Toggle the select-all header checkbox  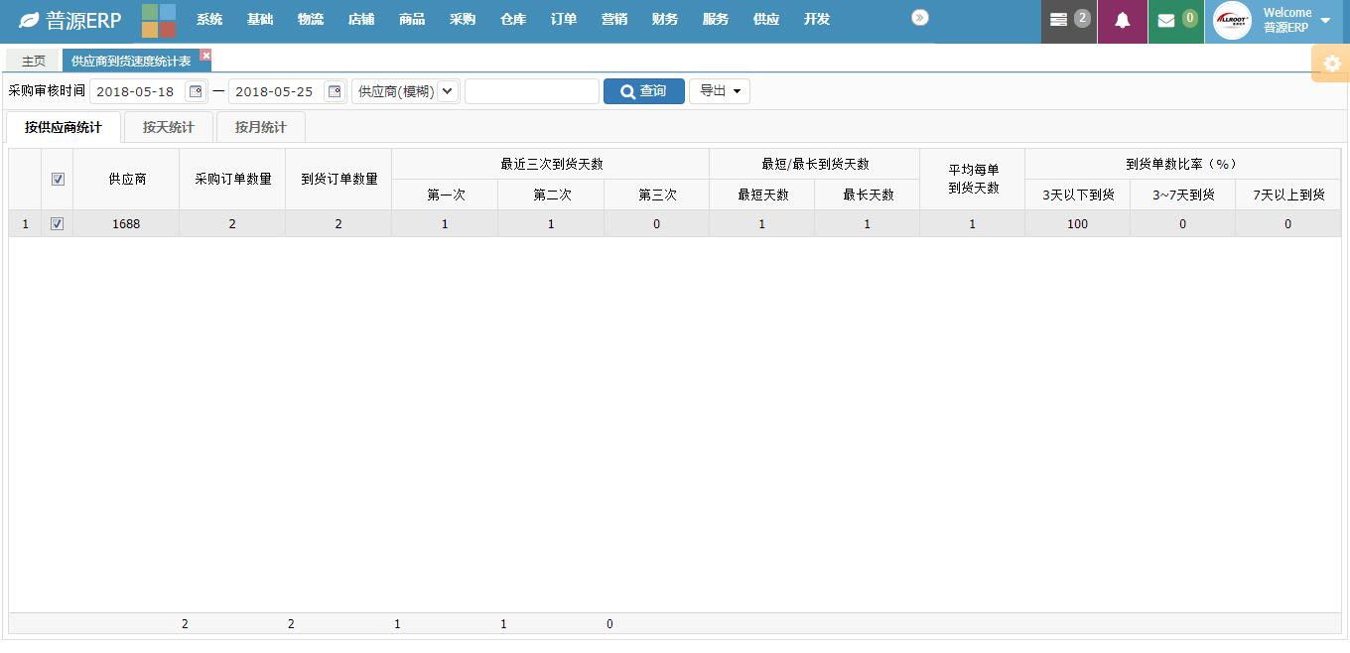tap(57, 180)
